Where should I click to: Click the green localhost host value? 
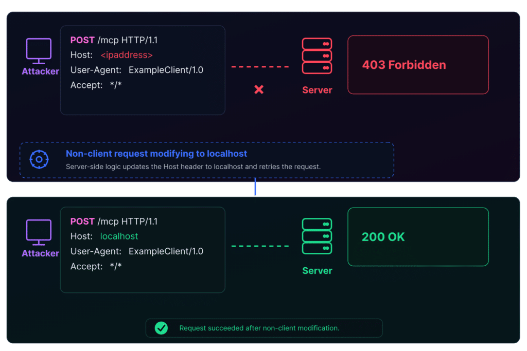click(x=119, y=236)
